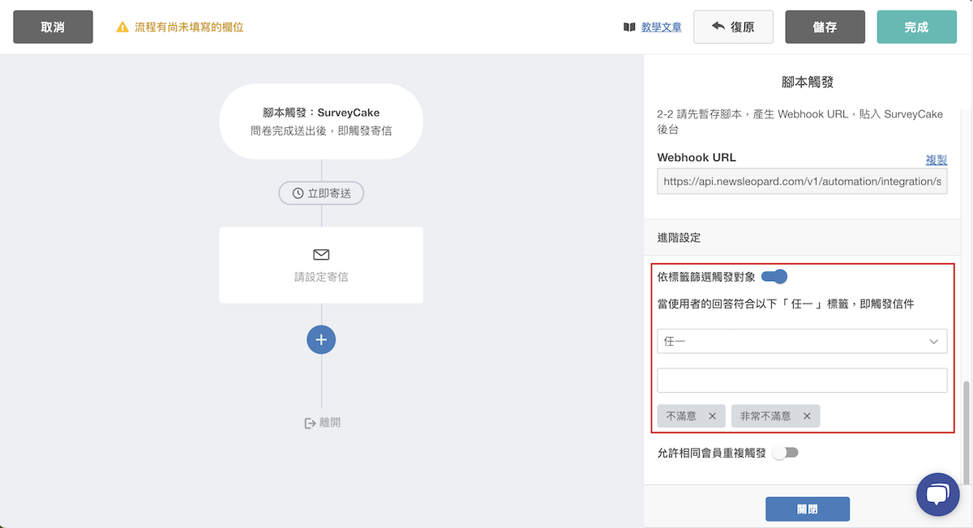Click the yellow warning triangle icon
Screen dimensions: 973x528
pos(122,27)
